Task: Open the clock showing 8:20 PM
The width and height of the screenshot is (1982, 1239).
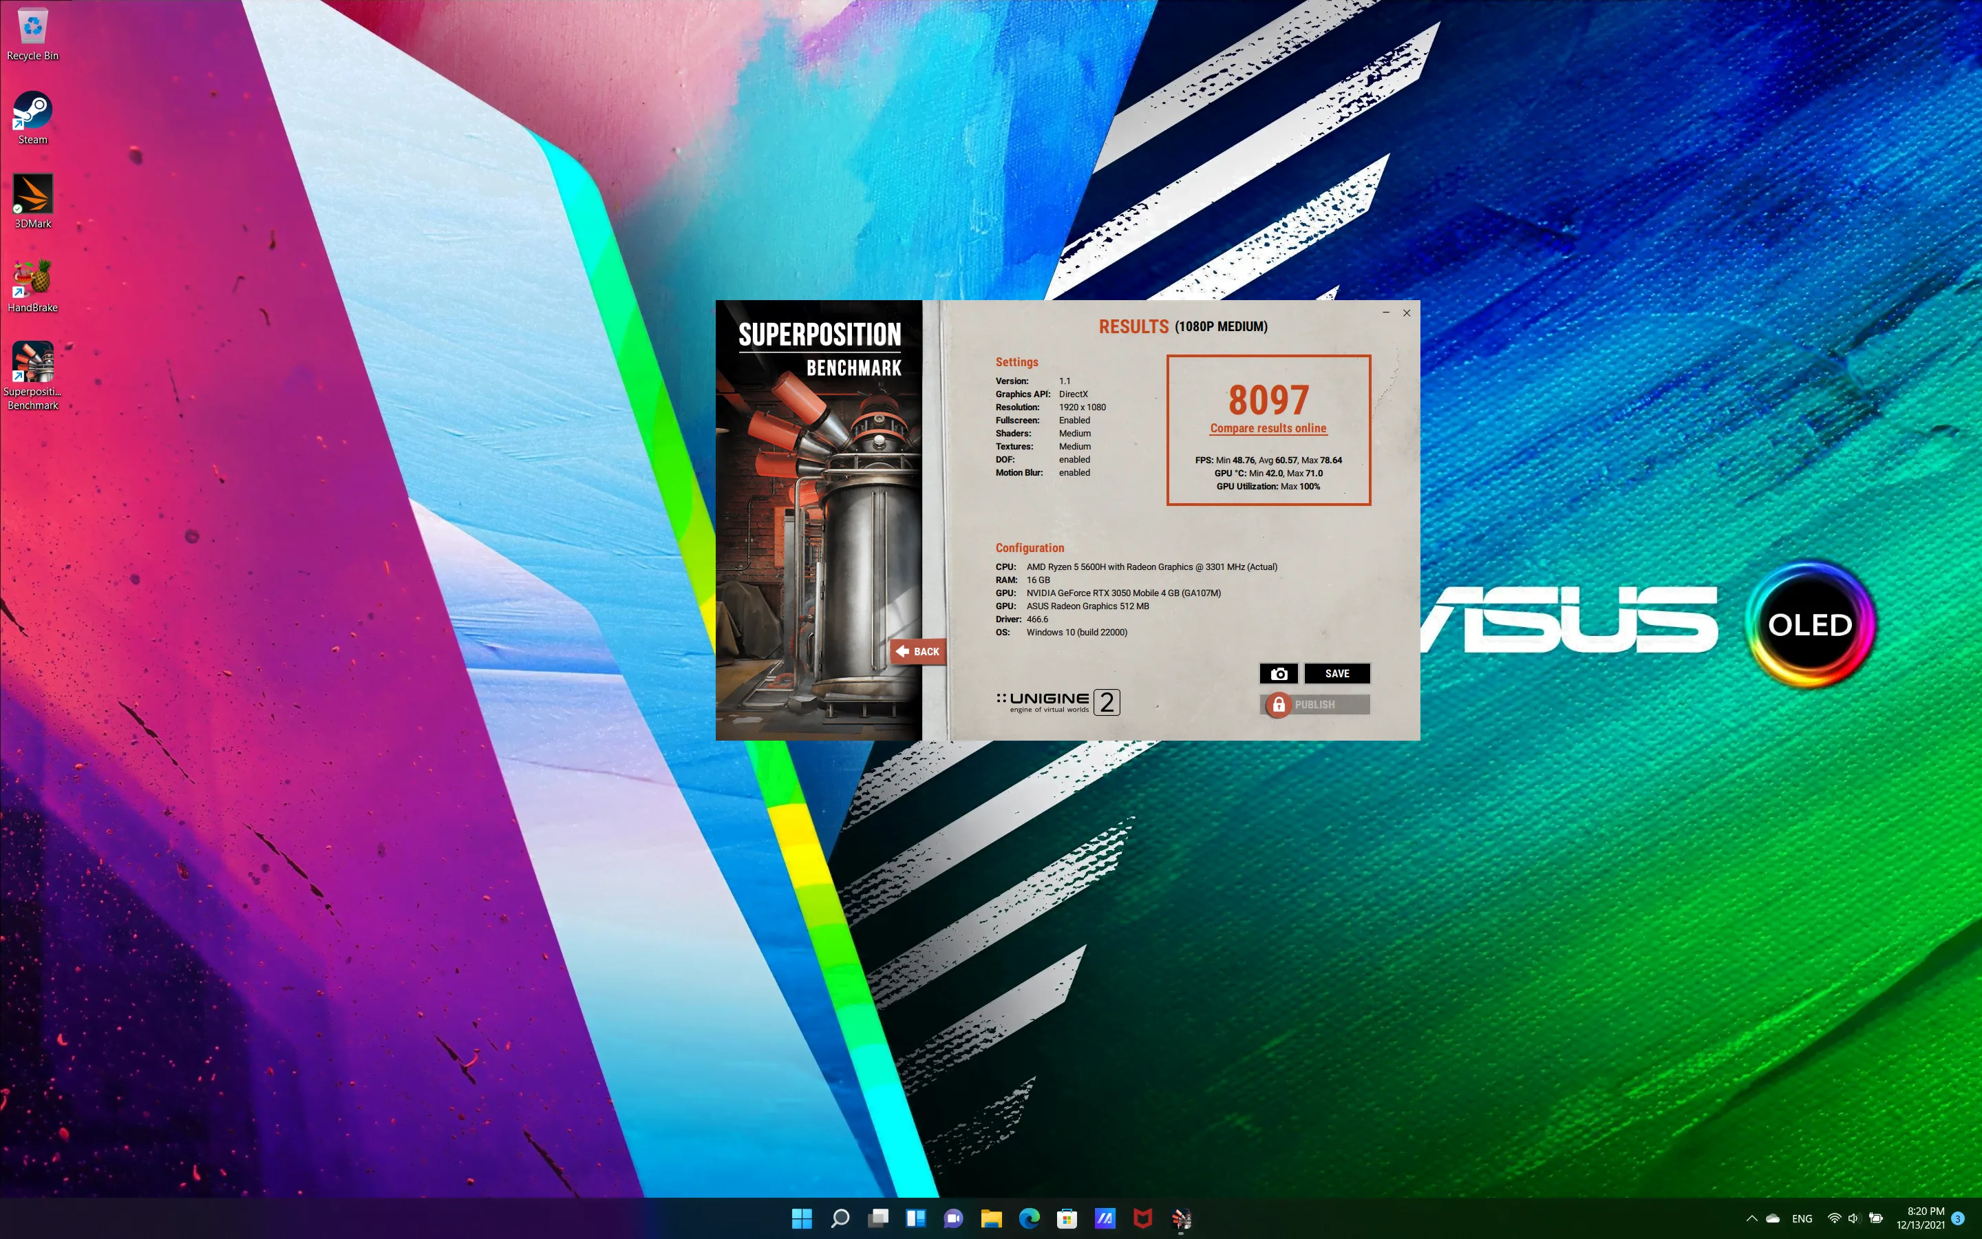Action: [1920, 1218]
